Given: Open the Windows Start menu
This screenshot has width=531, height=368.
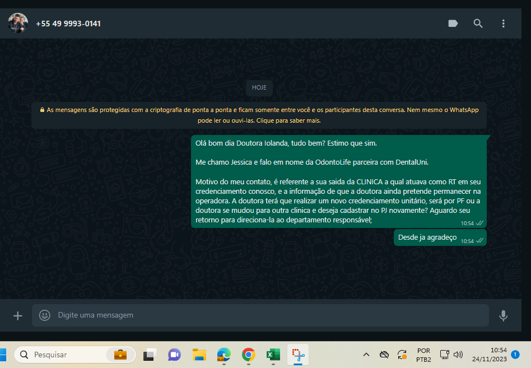Looking at the screenshot, I should tap(2, 355).
